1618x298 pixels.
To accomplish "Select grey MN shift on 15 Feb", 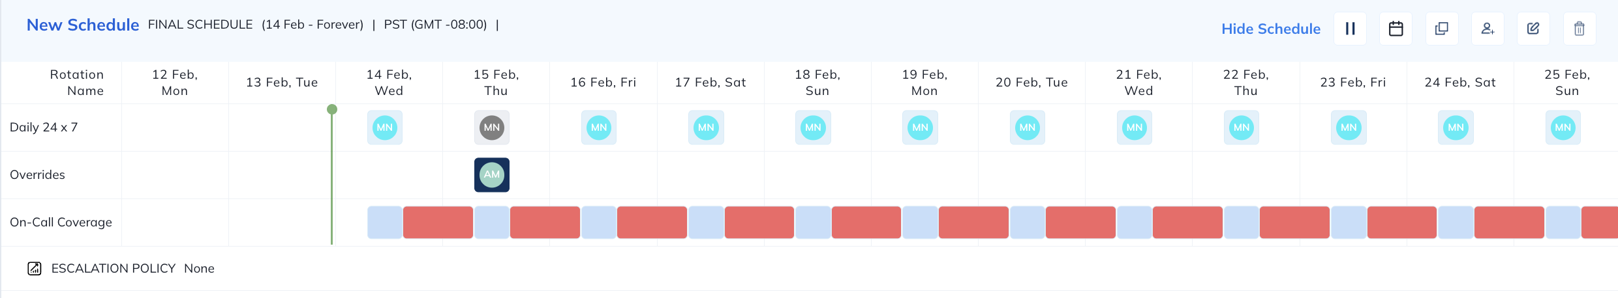I will click(x=492, y=128).
